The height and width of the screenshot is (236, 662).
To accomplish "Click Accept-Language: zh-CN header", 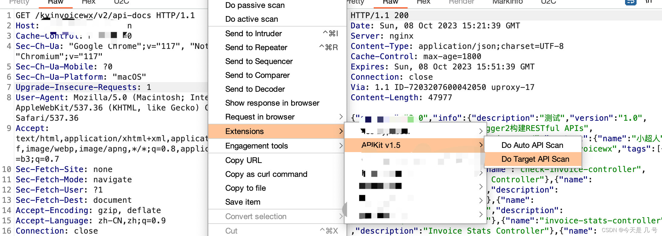I will point(91,221).
